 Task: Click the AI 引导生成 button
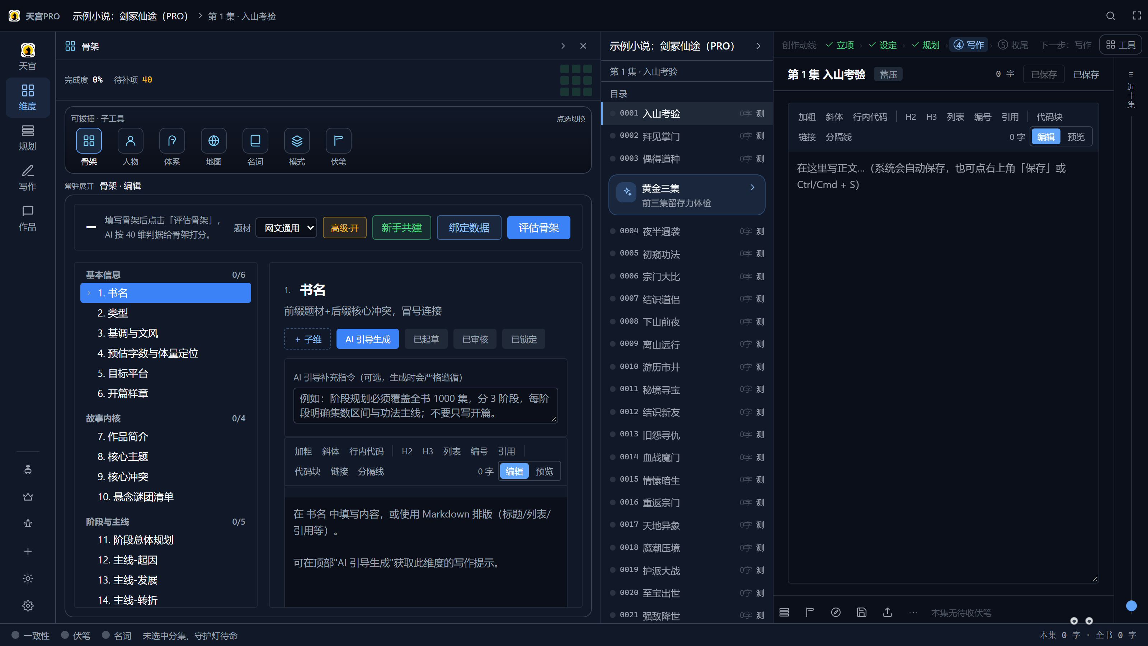[x=368, y=339]
